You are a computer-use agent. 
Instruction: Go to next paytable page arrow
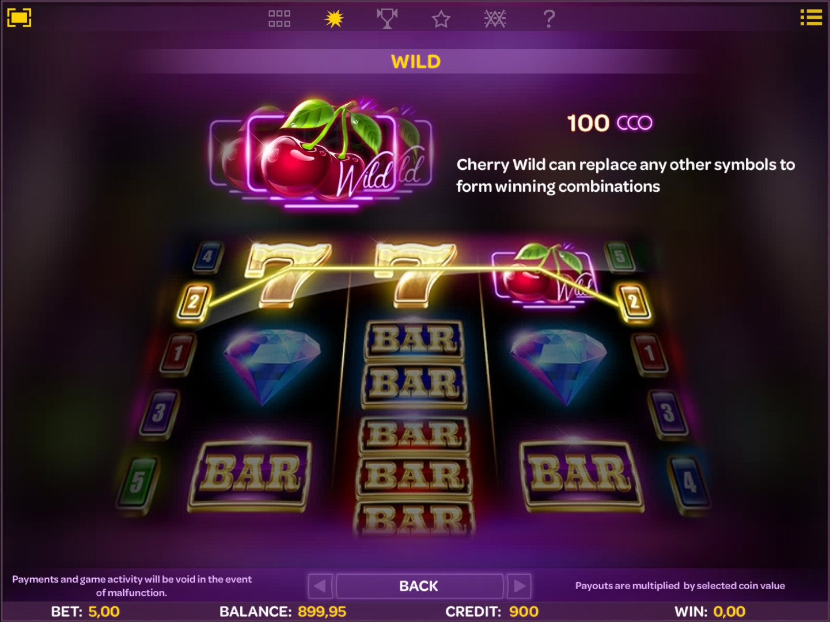(519, 586)
